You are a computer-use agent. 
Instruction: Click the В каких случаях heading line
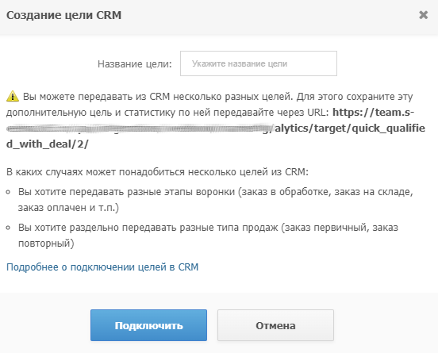pyautogui.click(x=157, y=172)
